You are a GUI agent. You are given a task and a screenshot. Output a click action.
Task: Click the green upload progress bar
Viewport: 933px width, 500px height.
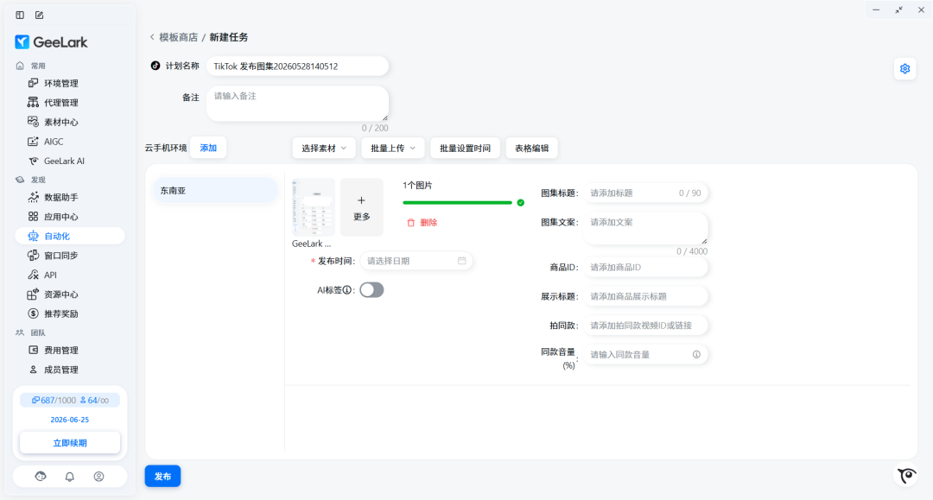457,203
